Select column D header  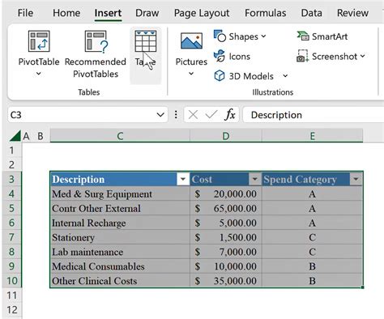[x=226, y=136]
